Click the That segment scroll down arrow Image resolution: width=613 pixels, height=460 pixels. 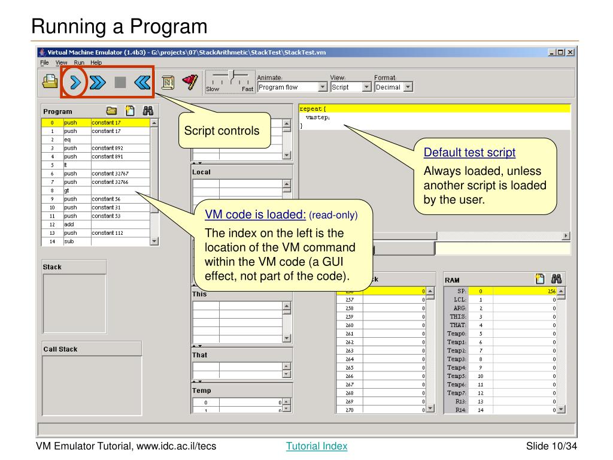pos(287,374)
